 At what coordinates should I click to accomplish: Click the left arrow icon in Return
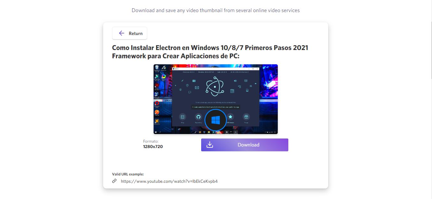click(x=121, y=33)
